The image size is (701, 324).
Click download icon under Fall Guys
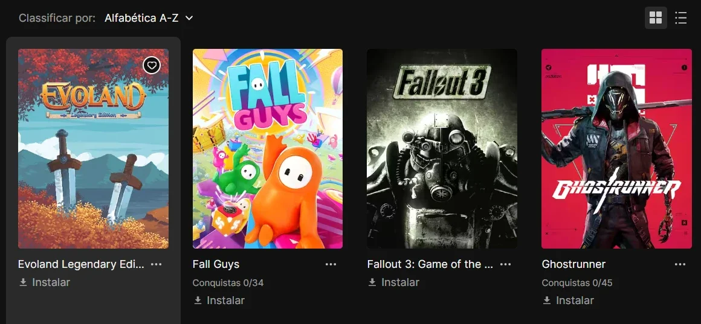(198, 300)
